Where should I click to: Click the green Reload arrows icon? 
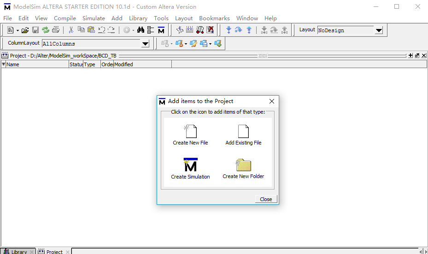coord(46,30)
